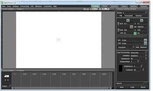Click the Remove preset button

click(x=143, y=47)
